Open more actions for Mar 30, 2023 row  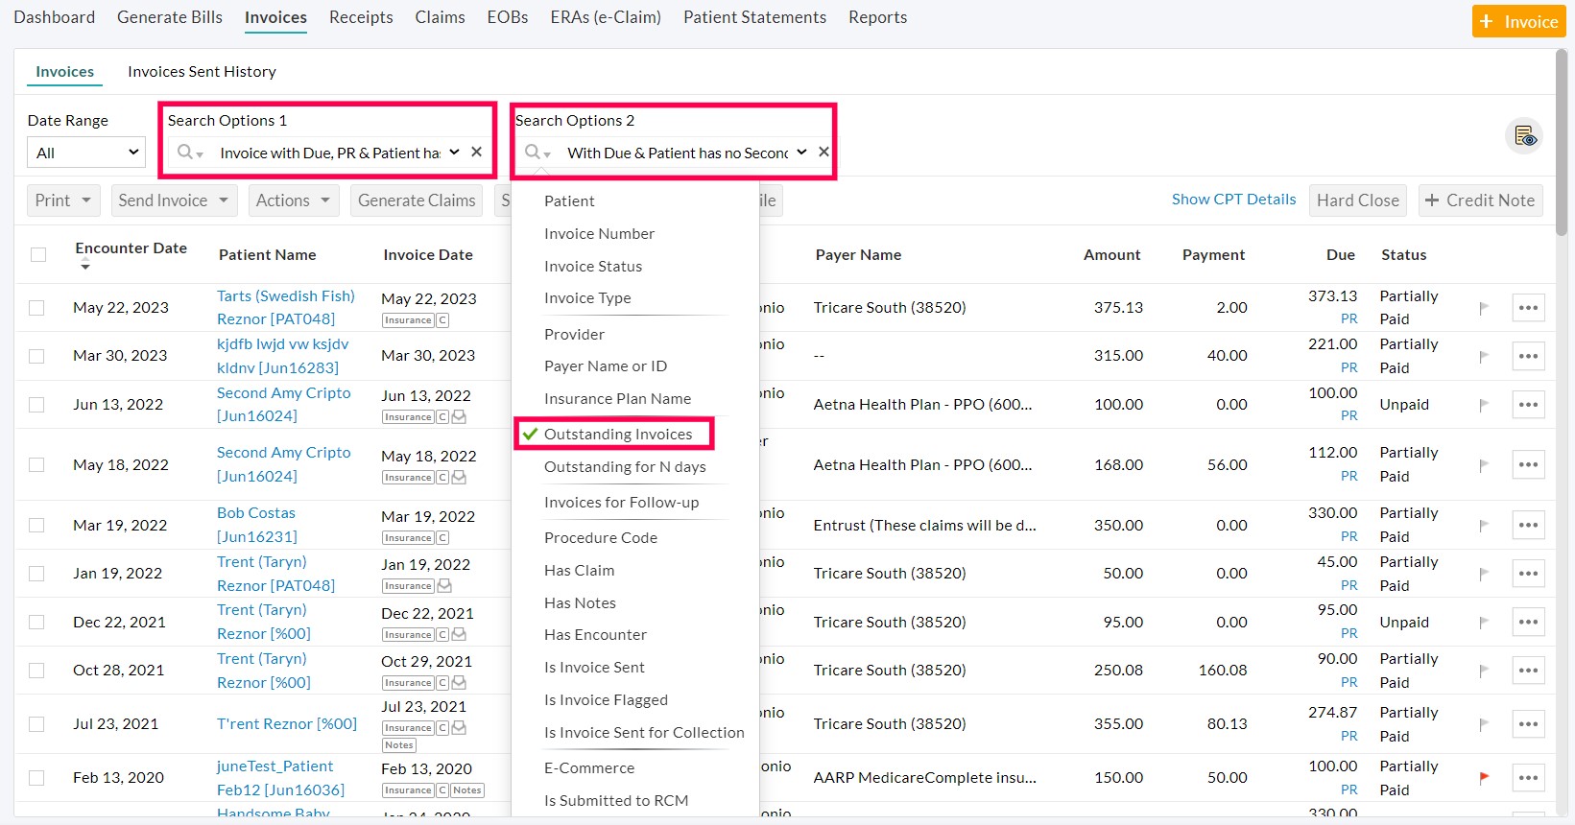point(1528,356)
